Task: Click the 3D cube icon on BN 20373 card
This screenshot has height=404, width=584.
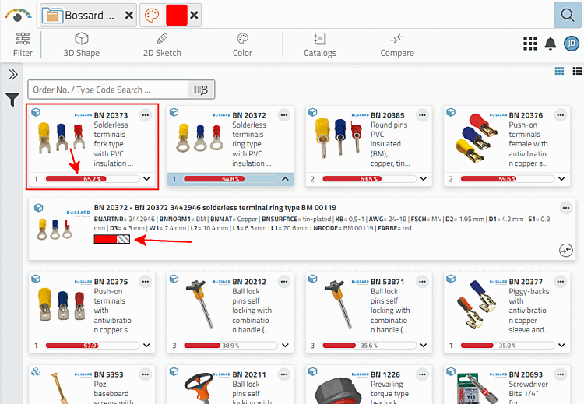Action: point(36,112)
